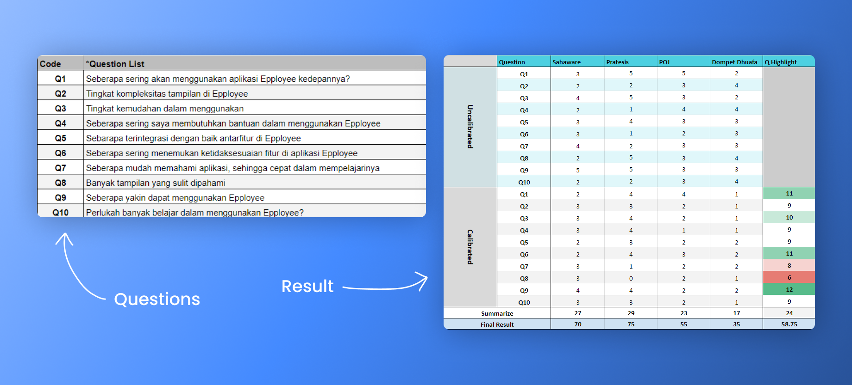This screenshot has height=385, width=852.
Task: Select the Final Result row label
Action: pyautogui.click(x=497, y=324)
